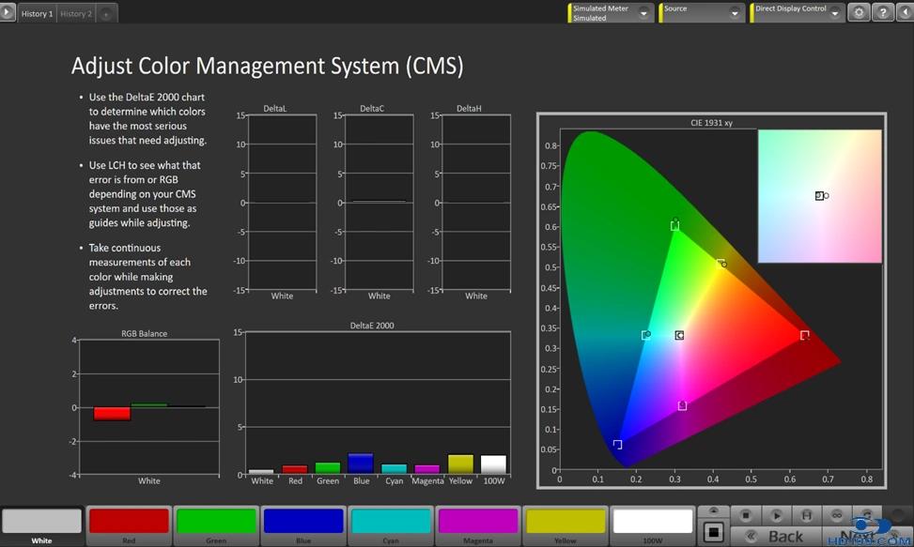Click the continuous read infinity icon
The image size is (914, 547).
click(836, 515)
